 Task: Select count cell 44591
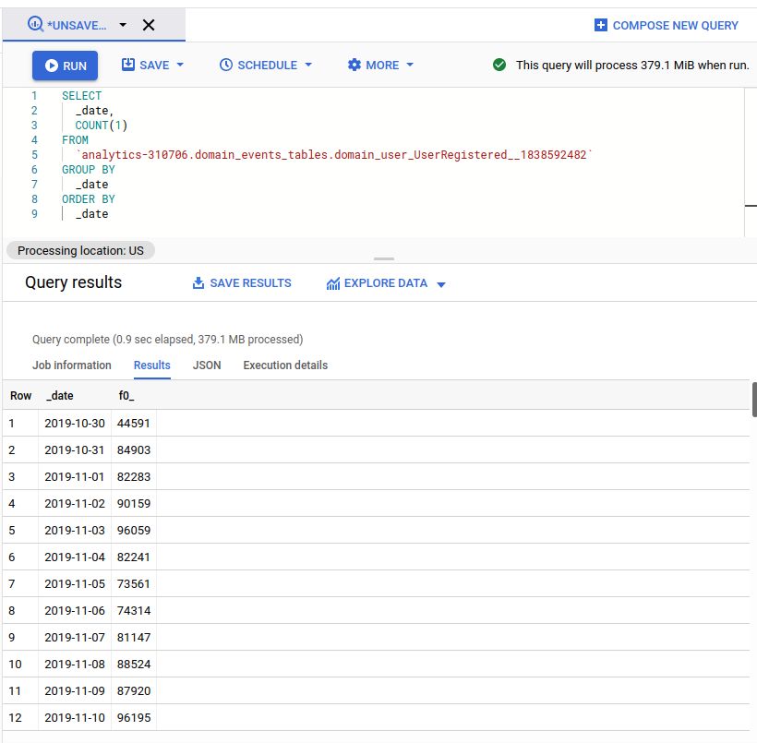click(x=134, y=424)
